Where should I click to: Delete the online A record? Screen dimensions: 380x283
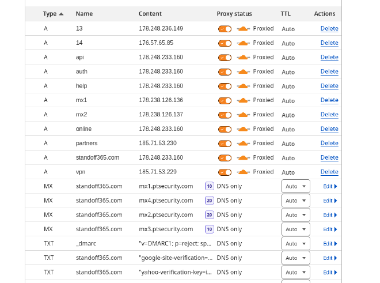click(x=329, y=129)
